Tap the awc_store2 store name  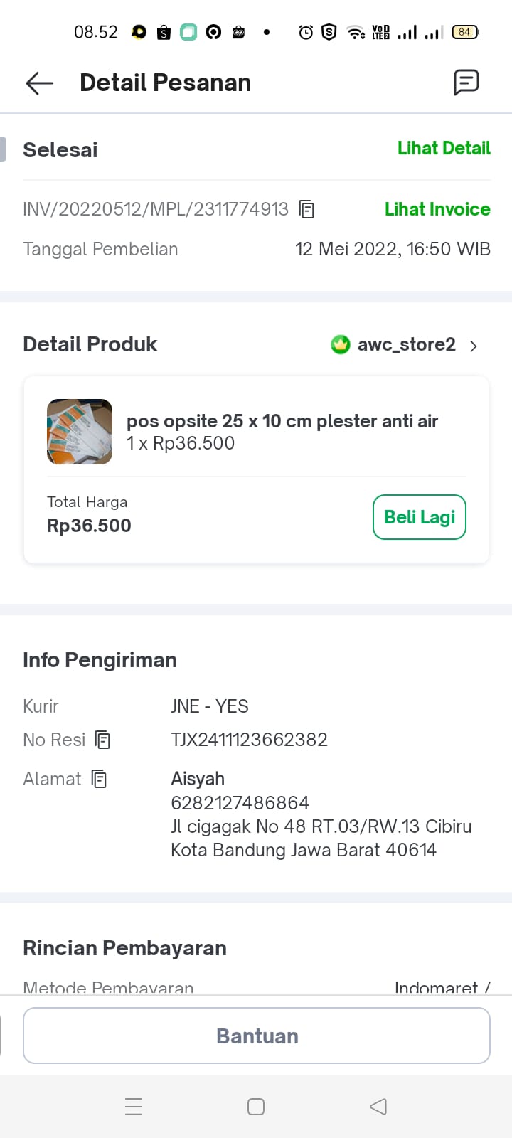point(406,344)
